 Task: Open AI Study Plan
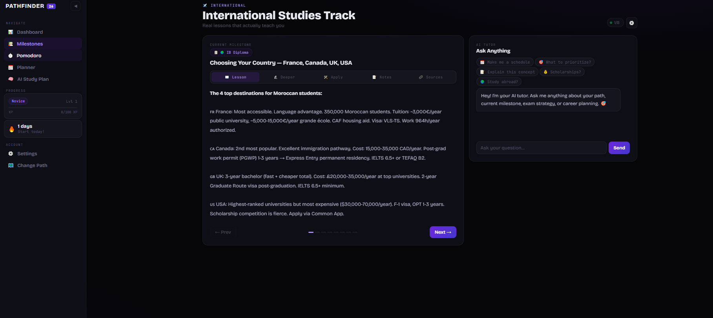pyautogui.click(x=43, y=79)
